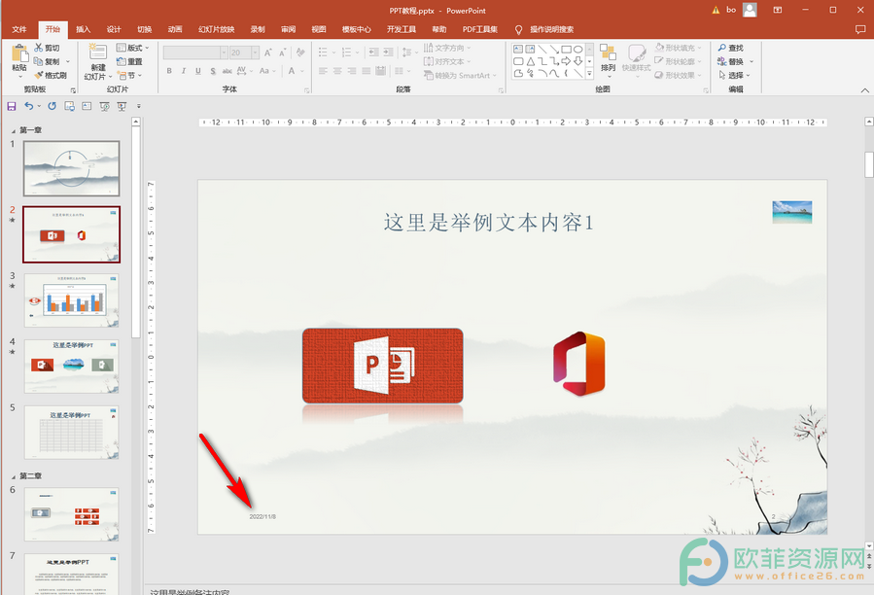This screenshot has height=595, width=874.
Task: Open ribbon display options icon in title bar
Action: (x=778, y=10)
